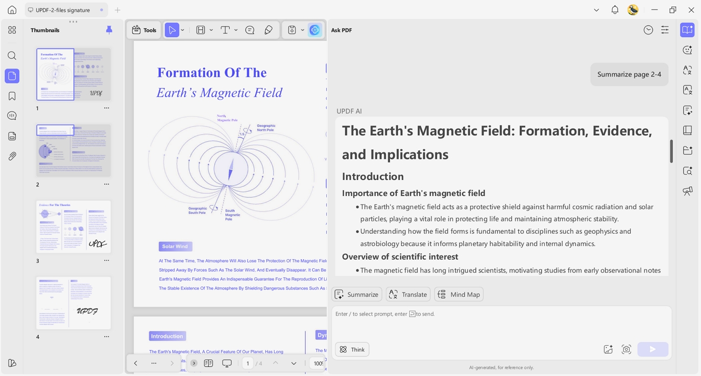Open the Pages organizer sidebar icon
The width and height of the screenshot is (701, 376).
coord(12,136)
